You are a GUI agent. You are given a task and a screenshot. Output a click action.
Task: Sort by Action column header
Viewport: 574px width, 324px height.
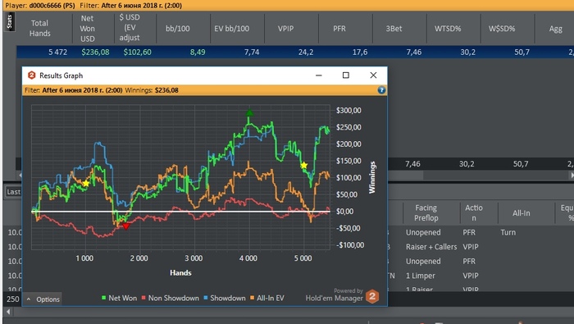tap(474, 212)
